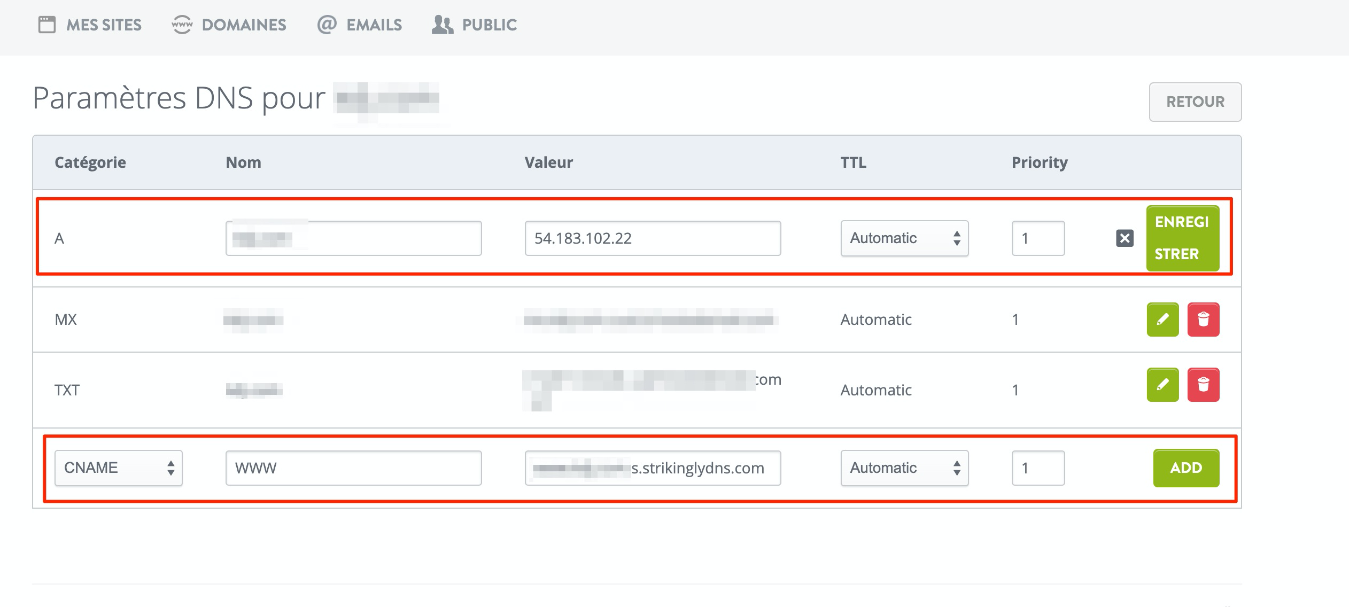Image resolution: width=1349 pixels, height=607 pixels.
Task: Click the Automatic TTL value in TXT row
Action: coord(876,390)
